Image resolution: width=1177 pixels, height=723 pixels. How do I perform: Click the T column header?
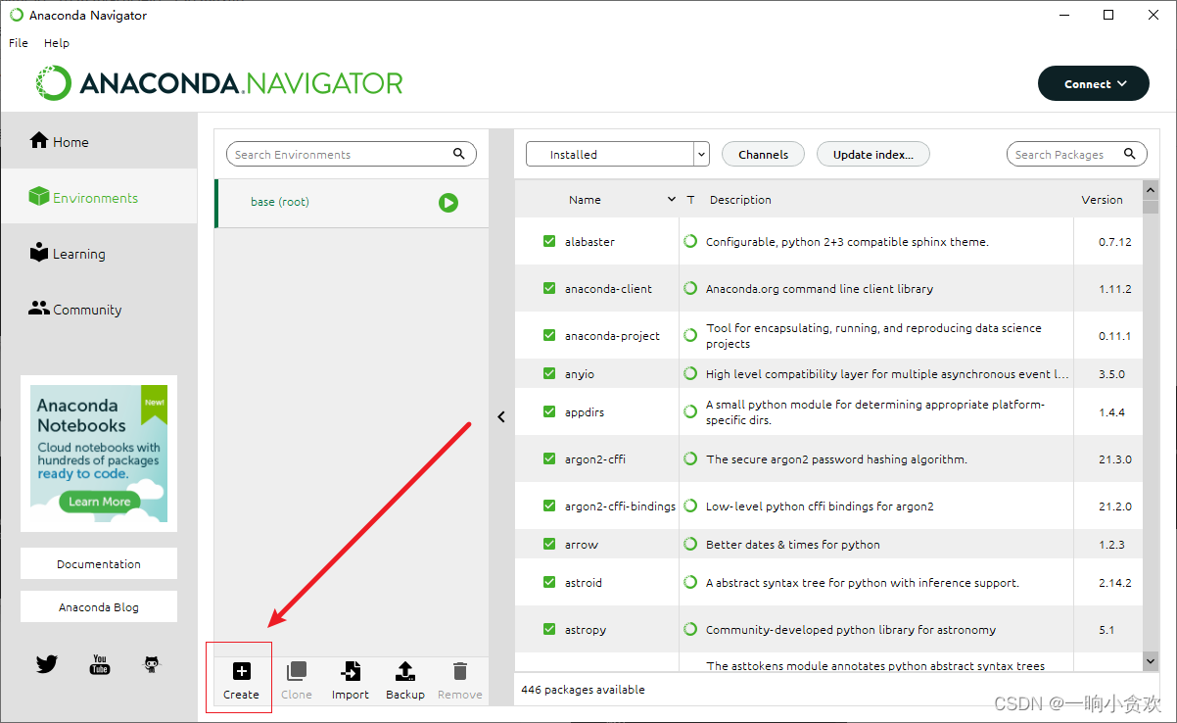(x=690, y=199)
